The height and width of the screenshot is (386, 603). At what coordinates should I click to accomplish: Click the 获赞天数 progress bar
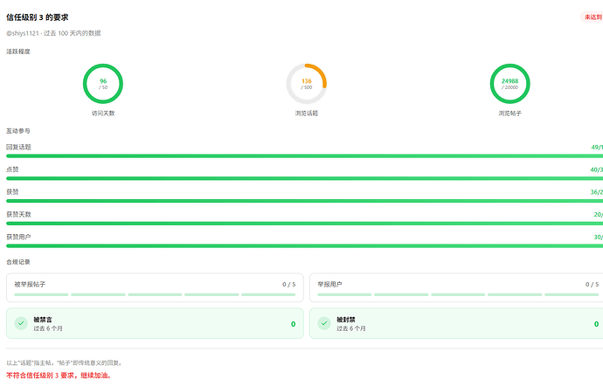(x=305, y=224)
